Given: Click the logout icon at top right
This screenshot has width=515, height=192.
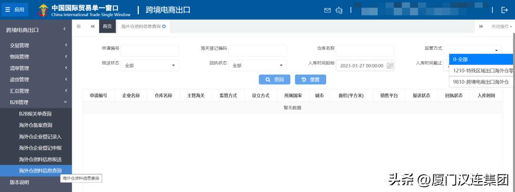Looking at the screenshot, I should [x=505, y=10].
